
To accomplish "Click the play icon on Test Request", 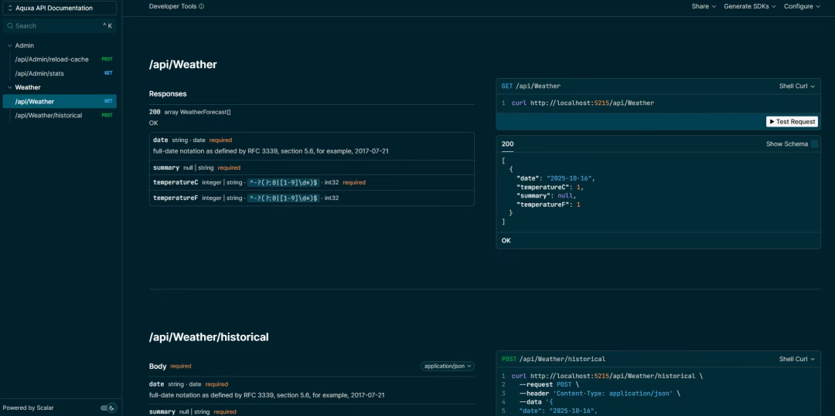I will [x=772, y=122].
